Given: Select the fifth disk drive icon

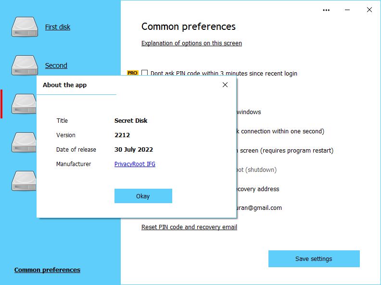Looking at the screenshot, I should pos(24,181).
